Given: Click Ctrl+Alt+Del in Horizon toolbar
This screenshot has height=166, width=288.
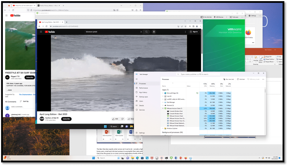Looking at the screenshot, I should pyautogui.click(x=206, y=17).
